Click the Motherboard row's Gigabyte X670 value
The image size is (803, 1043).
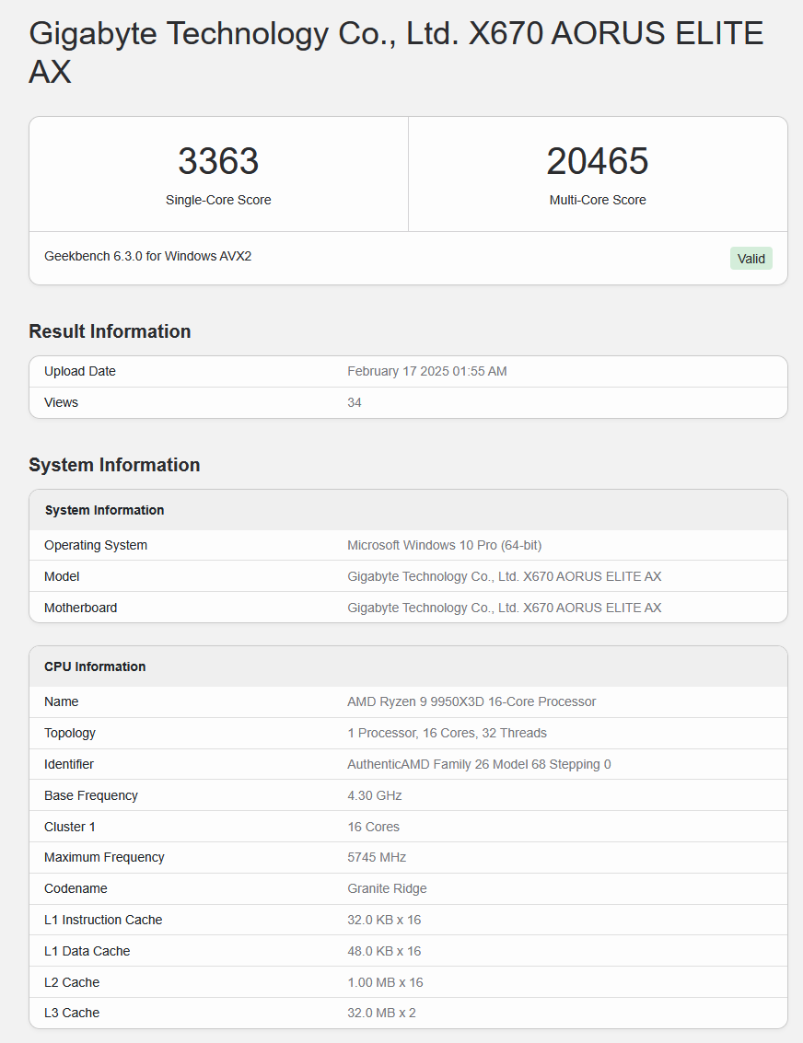tap(505, 608)
